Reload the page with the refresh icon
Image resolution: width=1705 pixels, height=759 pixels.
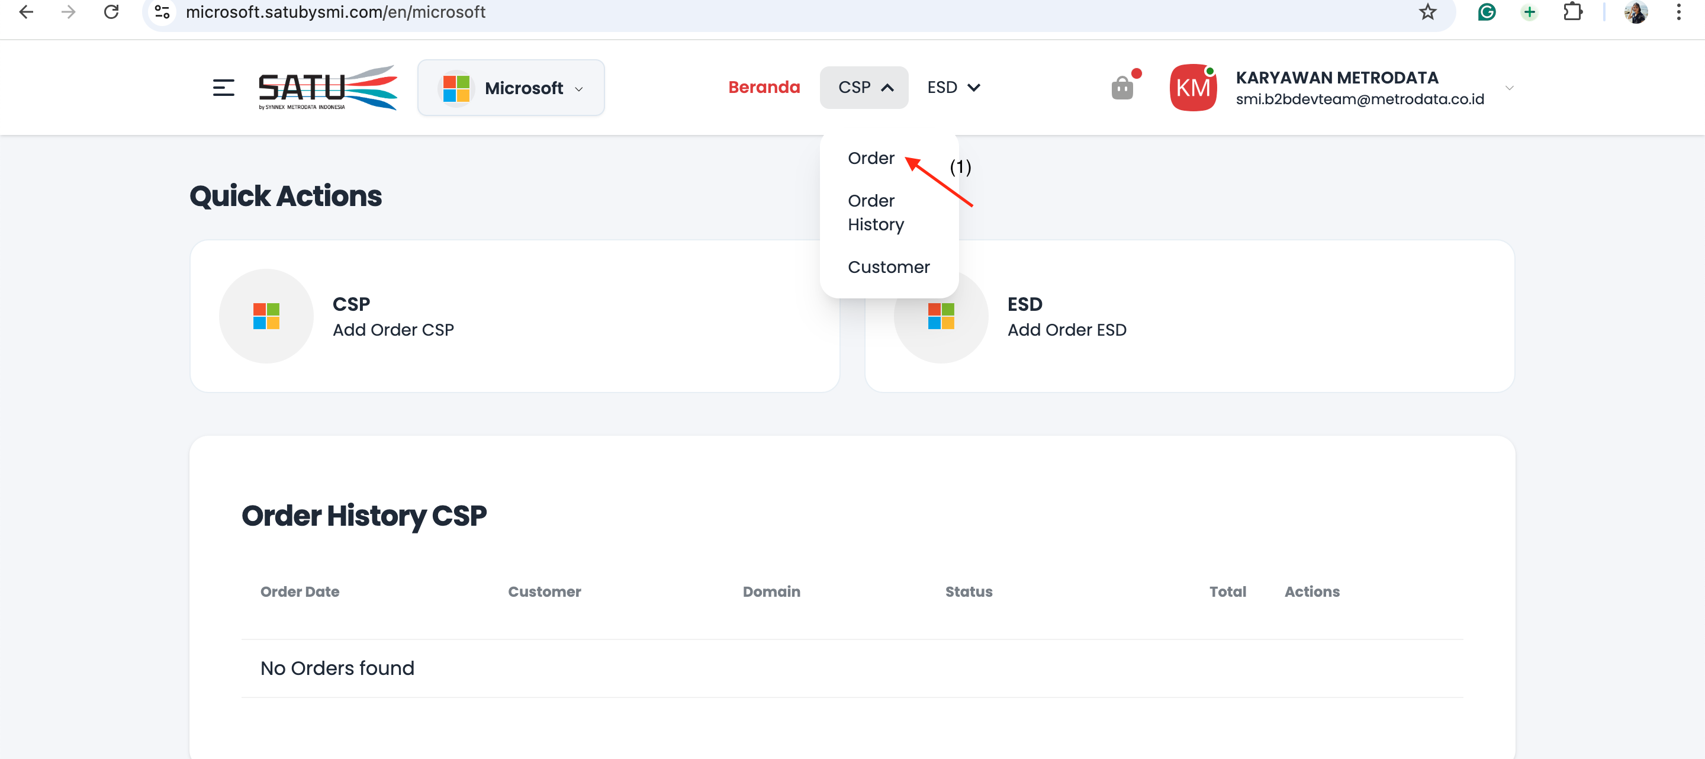point(111,12)
